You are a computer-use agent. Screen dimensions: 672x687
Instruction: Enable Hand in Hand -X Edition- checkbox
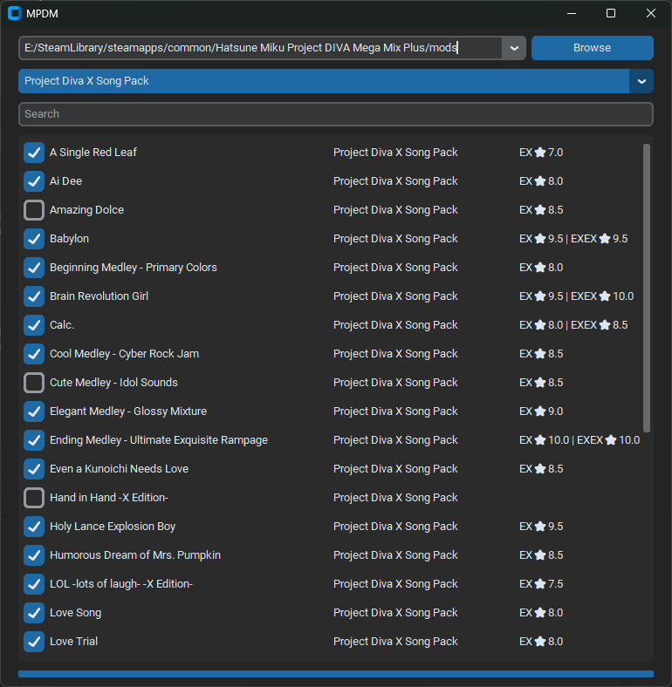coord(34,498)
